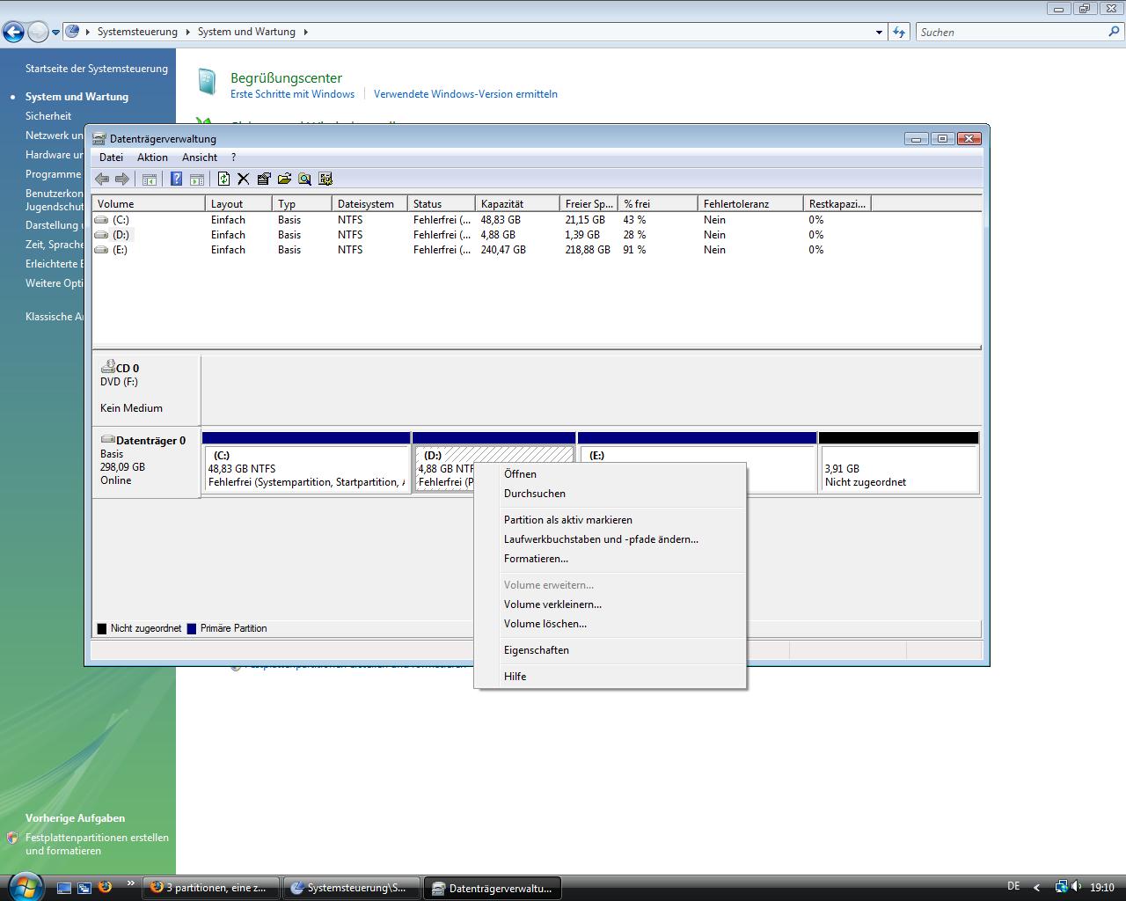
Task: Expand the arrow after Systemsteuerung breadcrumb
Action: coord(187,32)
